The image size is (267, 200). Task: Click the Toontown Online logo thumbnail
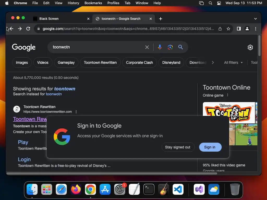(x=229, y=113)
